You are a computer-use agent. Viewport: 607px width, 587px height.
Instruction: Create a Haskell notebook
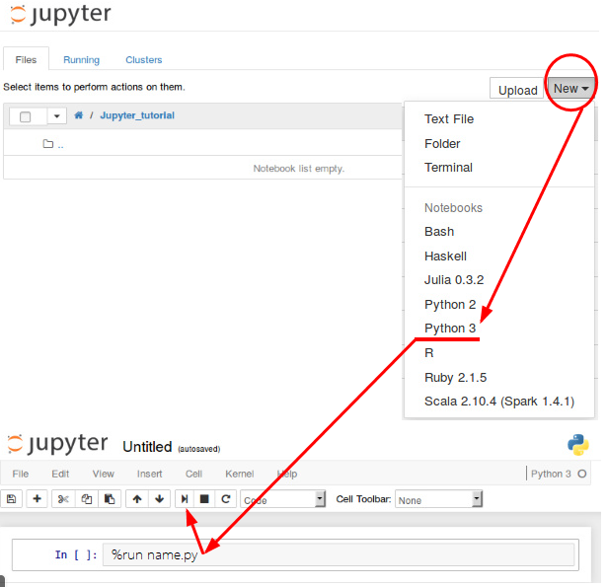445,257
